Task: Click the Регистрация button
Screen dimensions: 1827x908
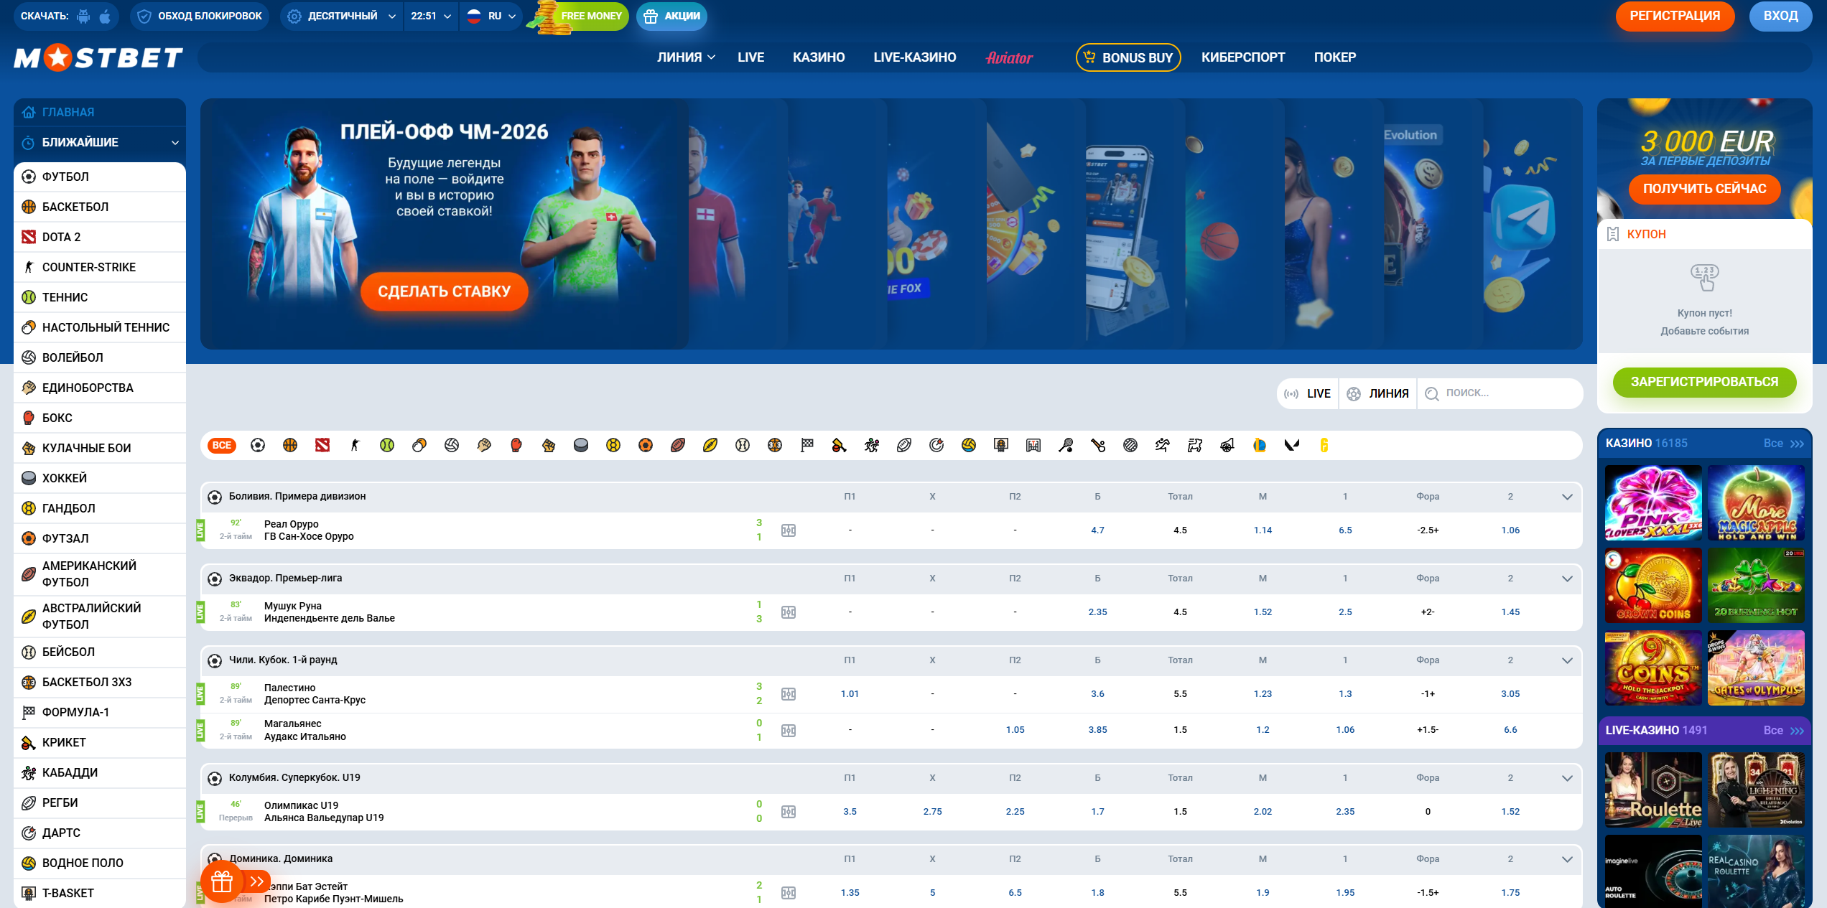Action: coord(1675,16)
